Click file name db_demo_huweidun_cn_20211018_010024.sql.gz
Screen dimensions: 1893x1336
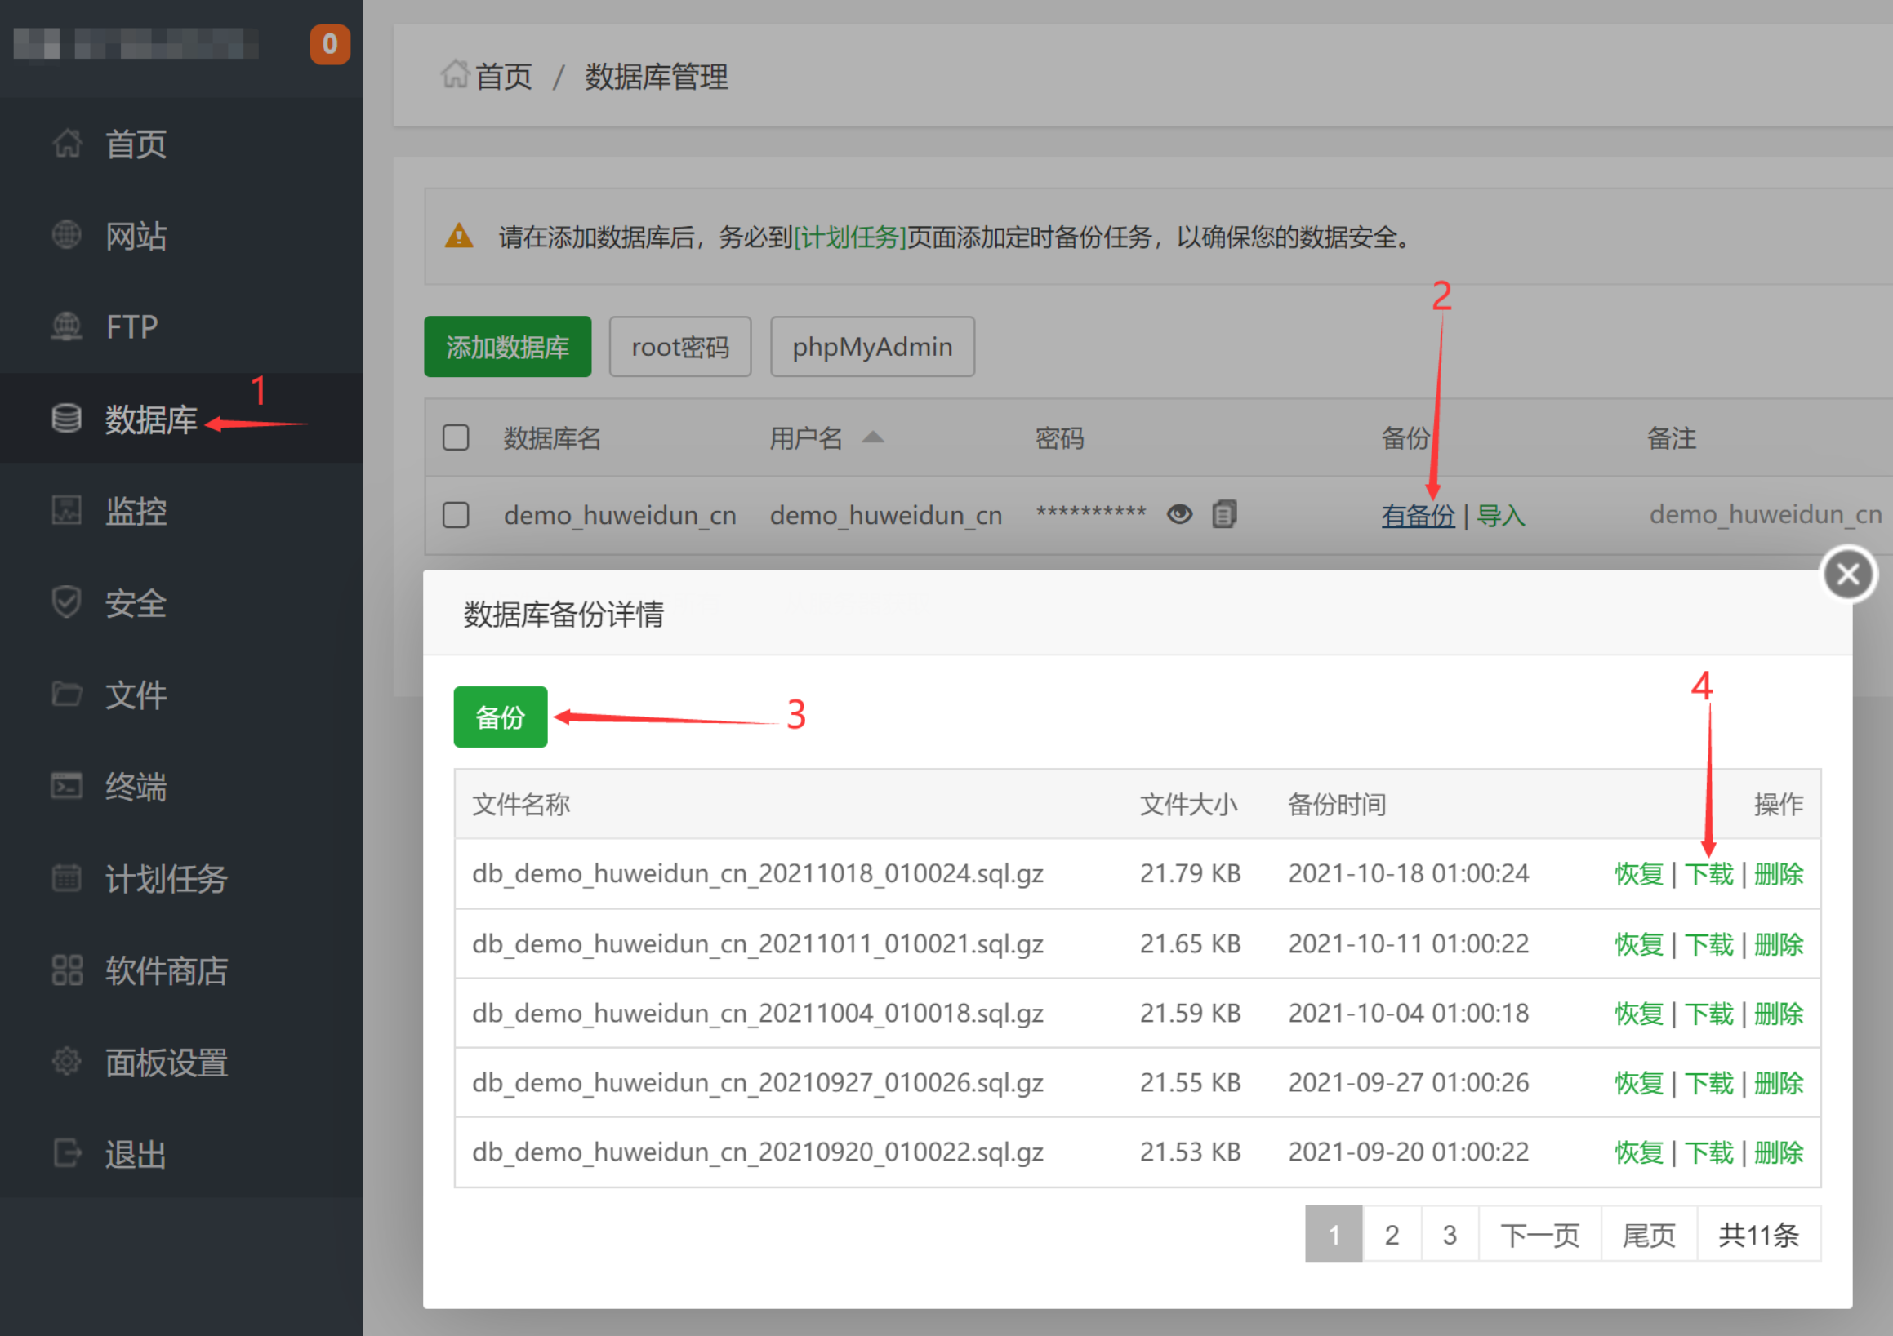click(x=758, y=872)
